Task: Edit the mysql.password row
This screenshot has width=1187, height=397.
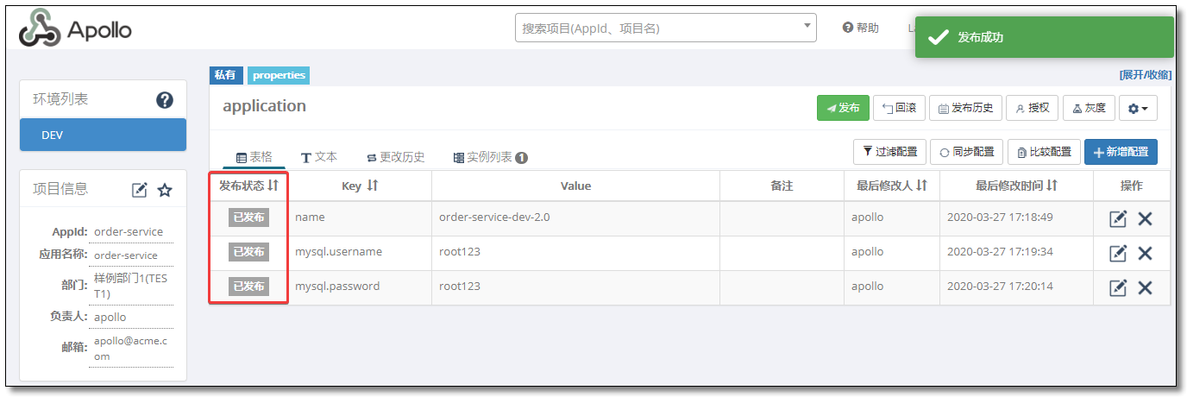Action: click(x=1118, y=287)
